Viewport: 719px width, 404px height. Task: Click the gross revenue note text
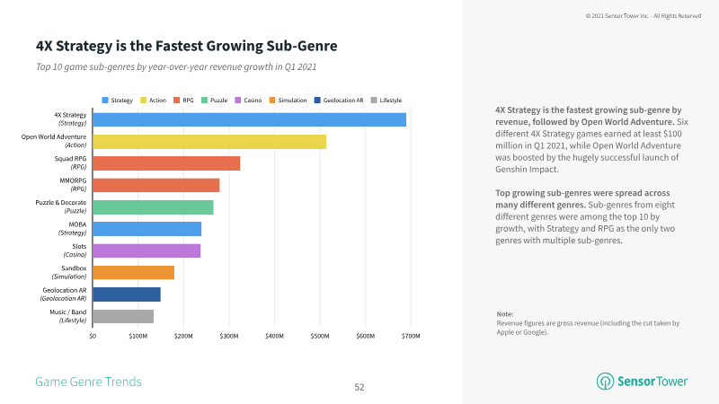click(588, 328)
